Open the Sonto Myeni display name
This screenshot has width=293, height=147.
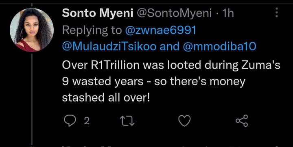coord(98,13)
